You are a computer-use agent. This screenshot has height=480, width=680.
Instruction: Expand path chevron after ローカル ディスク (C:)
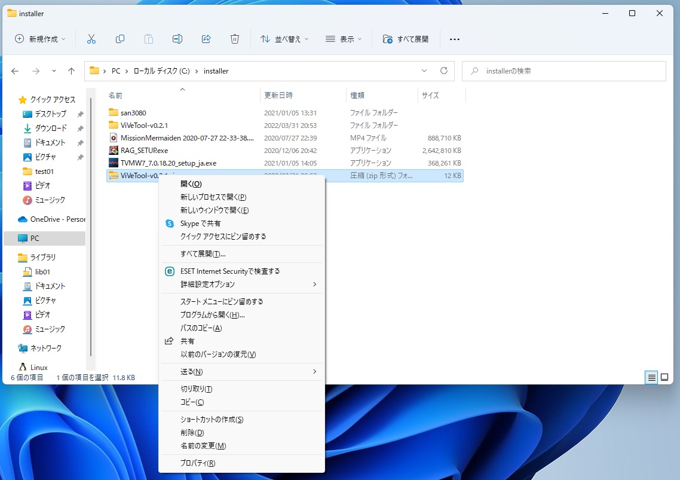(197, 71)
